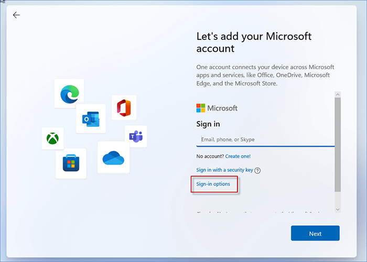Screen dimensions: 367x262
Task: Focus the Email, phone, or Skype field
Action: pos(265,139)
